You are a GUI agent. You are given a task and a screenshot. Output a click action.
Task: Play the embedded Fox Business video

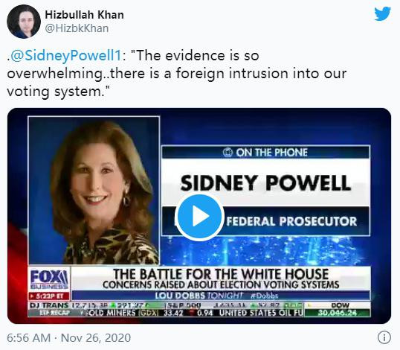click(199, 217)
